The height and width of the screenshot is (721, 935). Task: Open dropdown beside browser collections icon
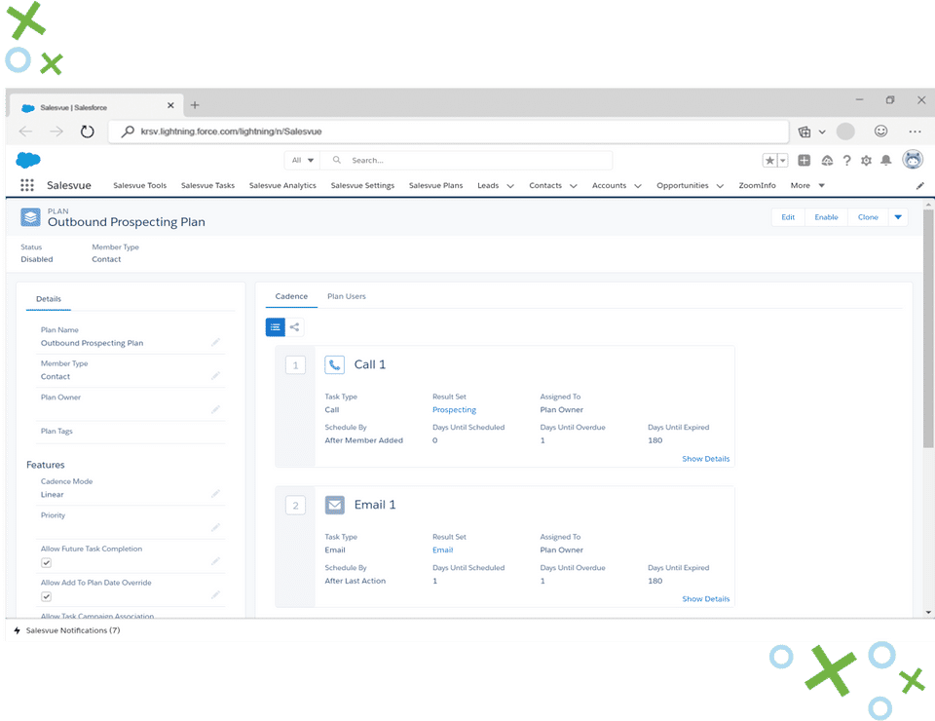pos(822,132)
